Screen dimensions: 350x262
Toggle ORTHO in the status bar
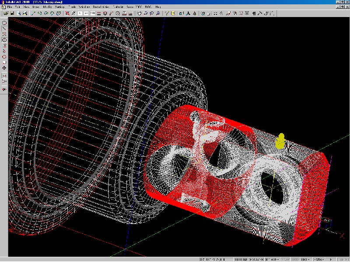[x=306, y=259]
